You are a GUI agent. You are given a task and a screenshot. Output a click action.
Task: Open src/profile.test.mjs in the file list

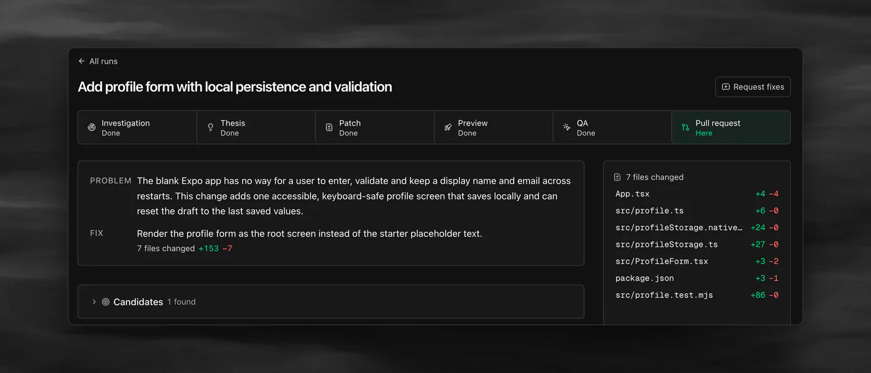tap(696, 296)
